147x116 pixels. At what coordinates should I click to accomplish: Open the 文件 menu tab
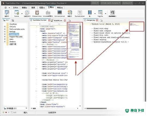pos(16,8)
